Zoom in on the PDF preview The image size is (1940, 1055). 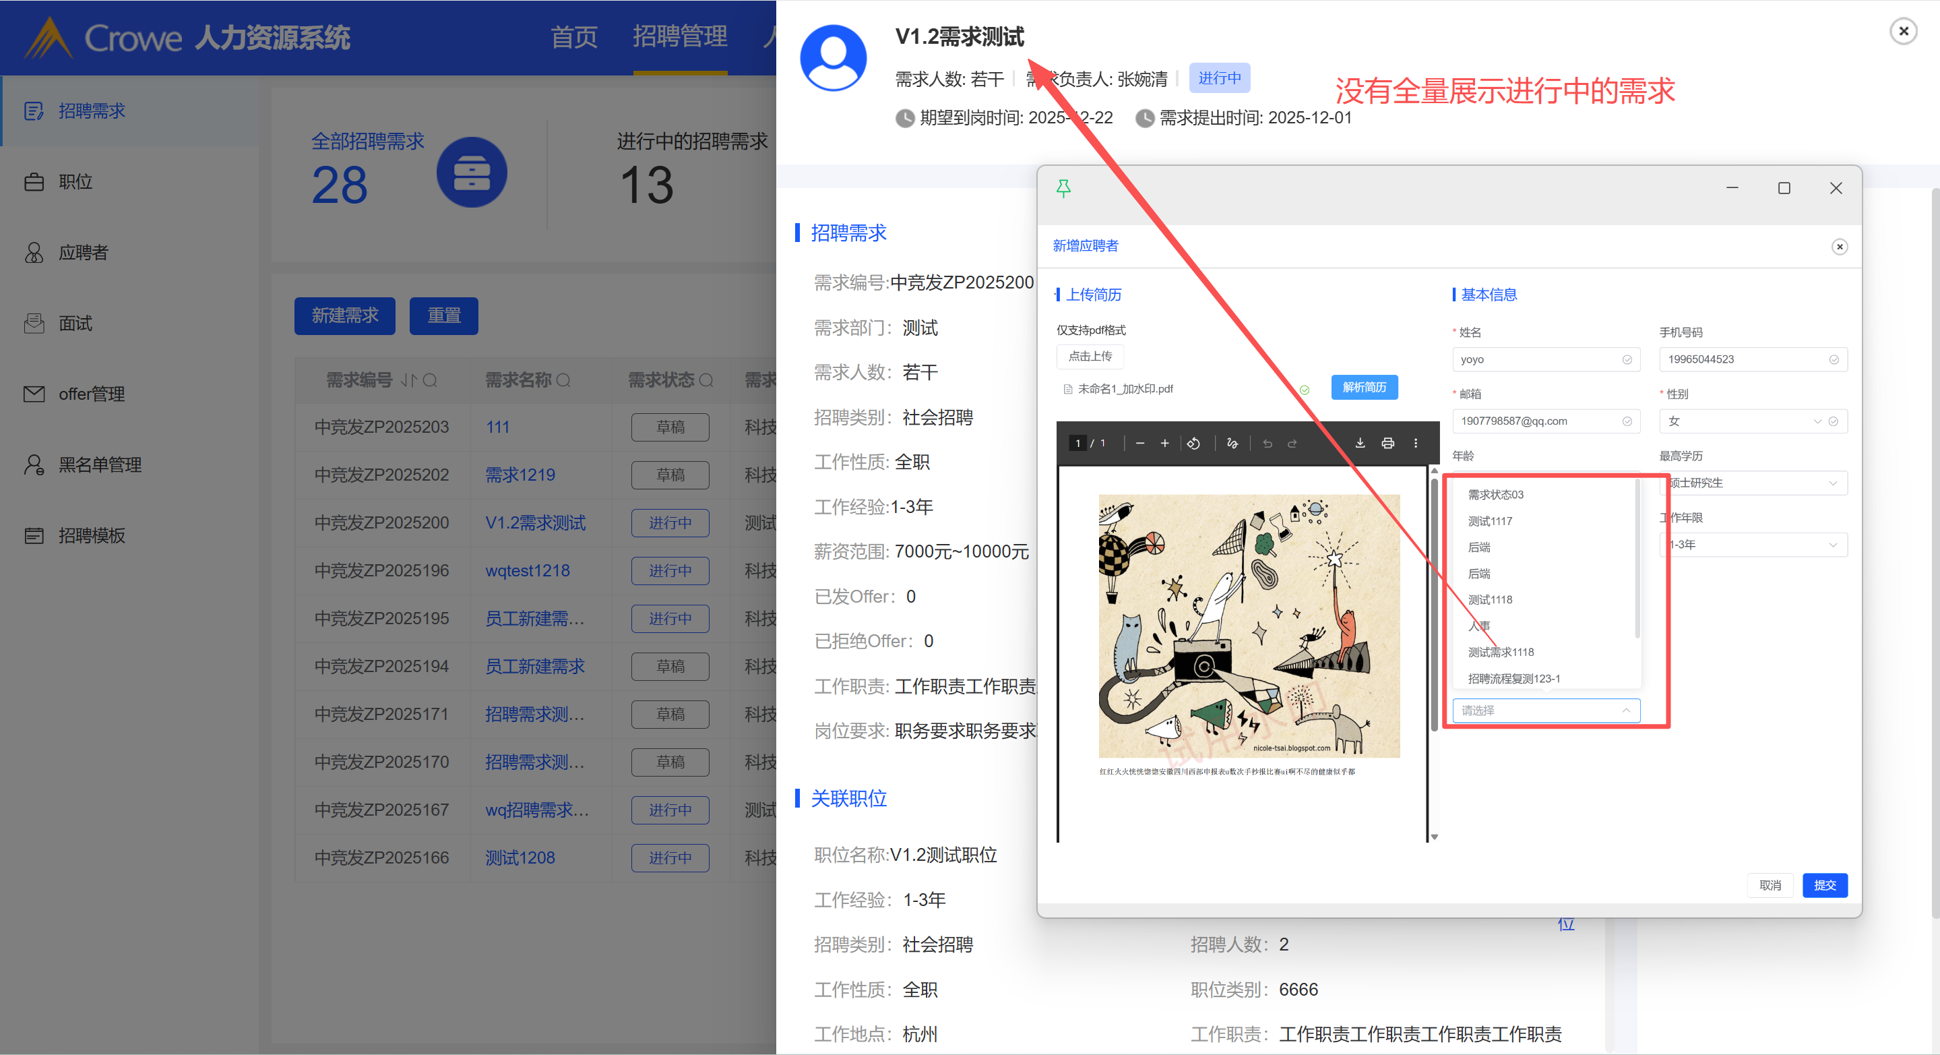(1164, 443)
